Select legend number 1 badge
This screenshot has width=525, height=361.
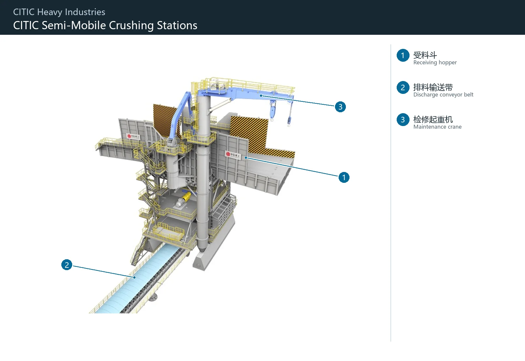[x=403, y=55]
